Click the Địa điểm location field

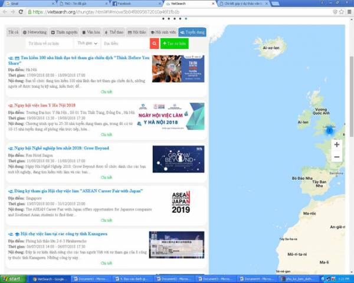(124, 44)
